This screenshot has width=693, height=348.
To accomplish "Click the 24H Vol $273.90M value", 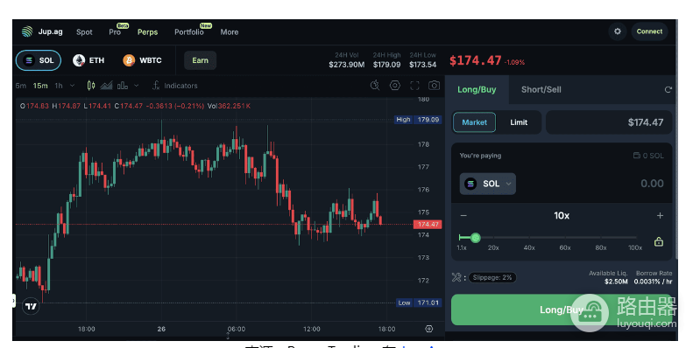I will pos(347,65).
